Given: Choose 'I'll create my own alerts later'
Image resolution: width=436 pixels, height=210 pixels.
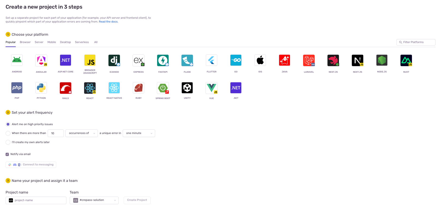Looking at the screenshot, I should 8,142.
